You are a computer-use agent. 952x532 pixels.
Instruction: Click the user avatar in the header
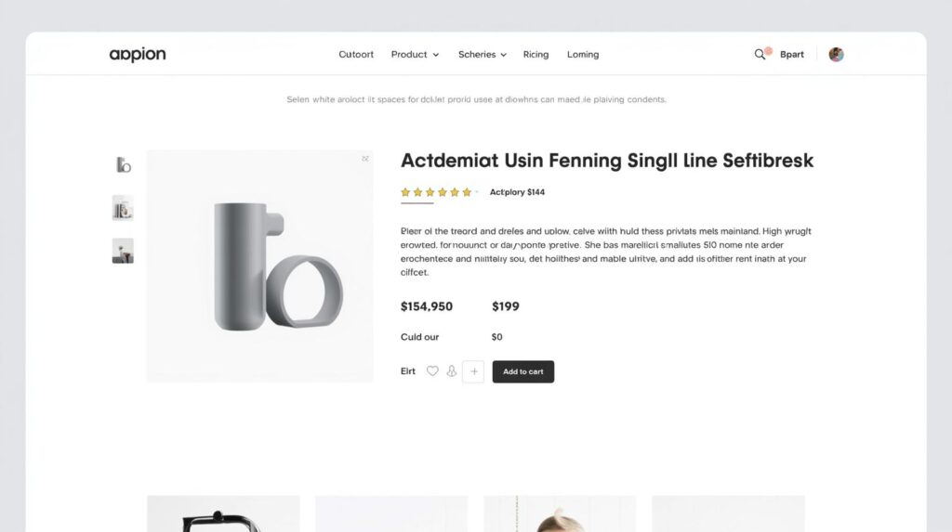pos(836,55)
